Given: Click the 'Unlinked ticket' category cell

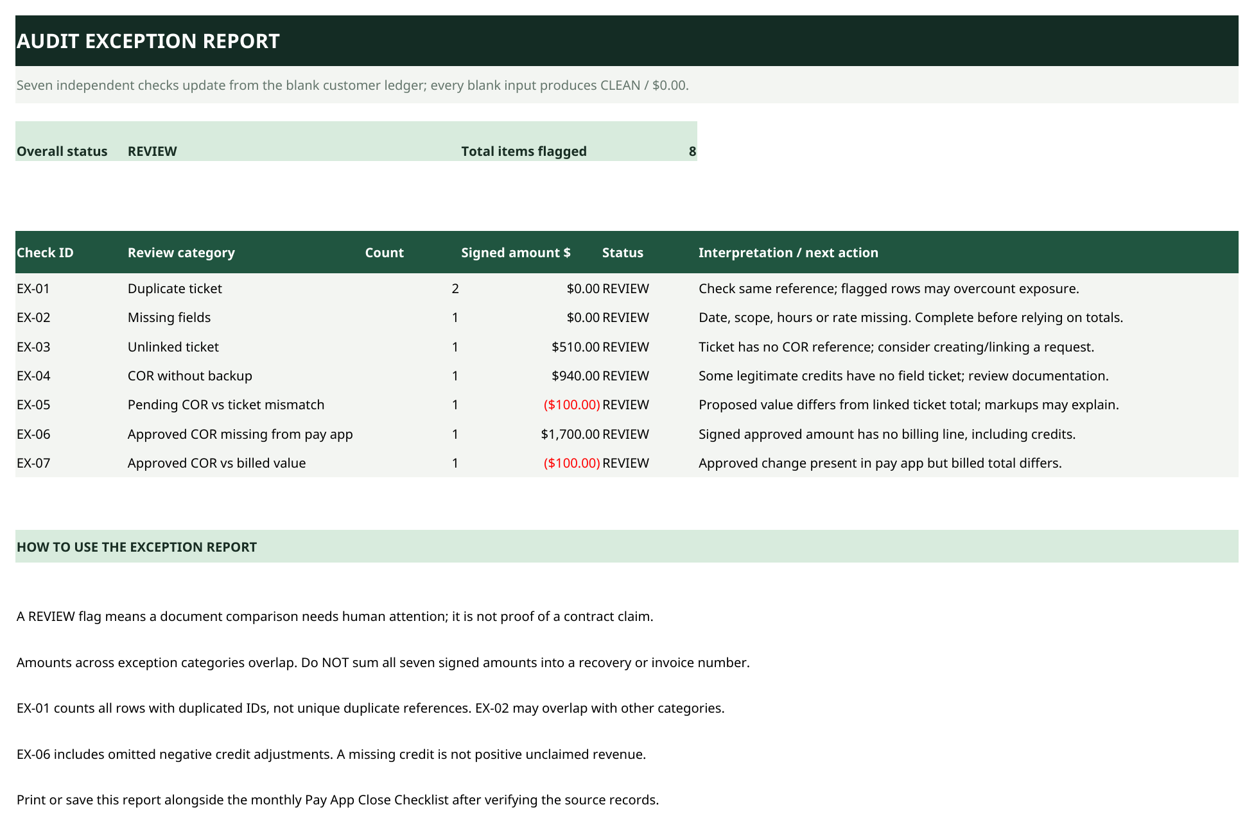Looking at the screenshot, I should [173, 347].
